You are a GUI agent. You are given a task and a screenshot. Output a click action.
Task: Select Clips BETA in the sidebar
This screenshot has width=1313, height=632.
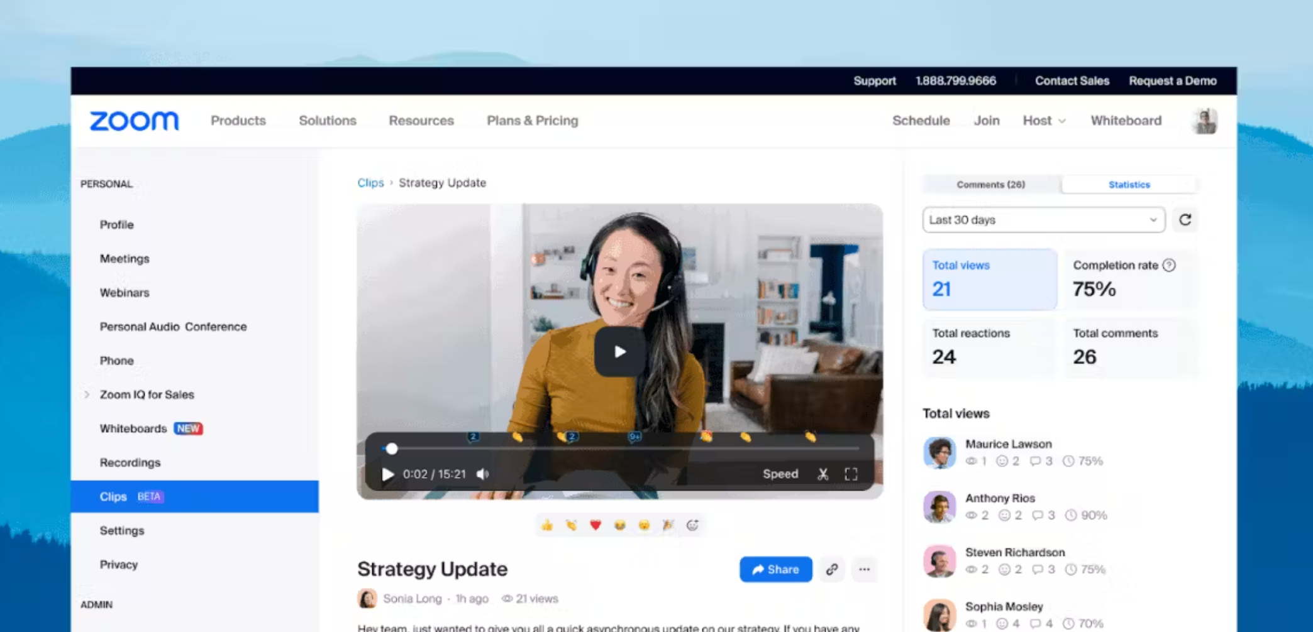coord(194,496)
